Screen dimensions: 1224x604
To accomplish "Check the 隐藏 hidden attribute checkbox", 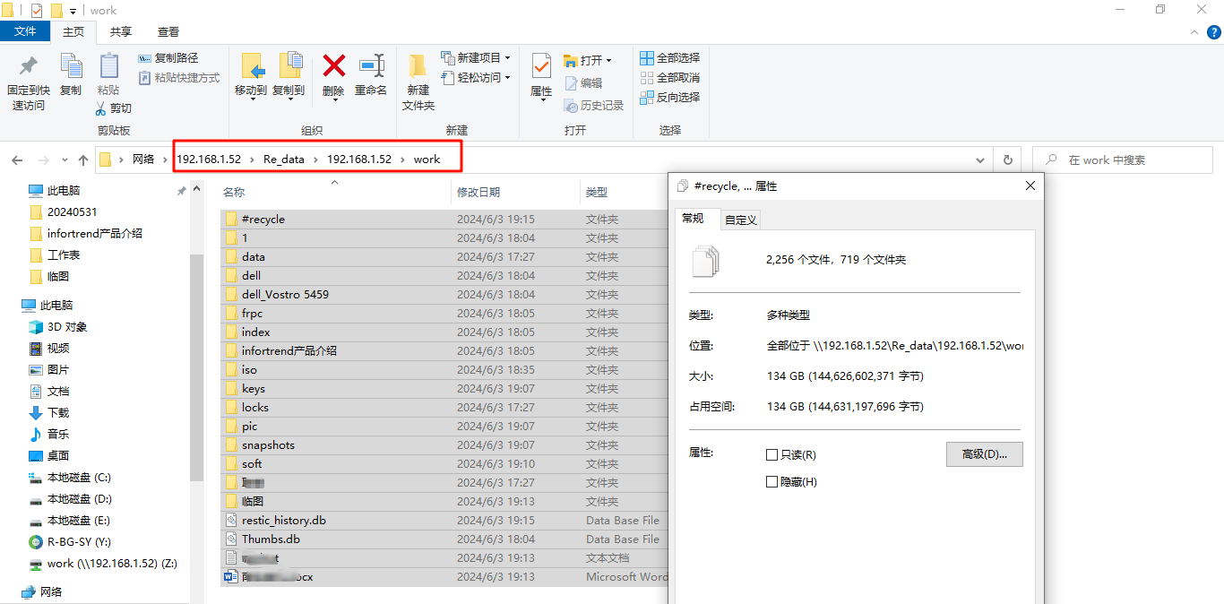I will pos(771,481).
